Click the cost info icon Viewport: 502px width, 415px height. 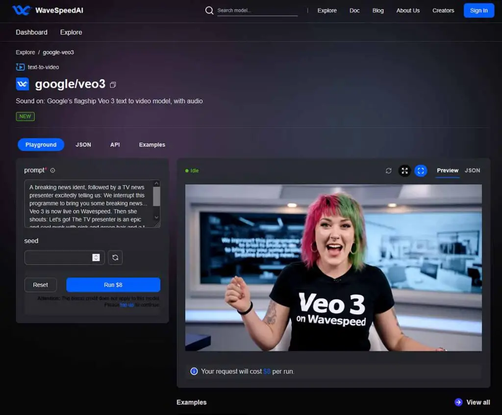pyautogui.click(x=194, y=371)
